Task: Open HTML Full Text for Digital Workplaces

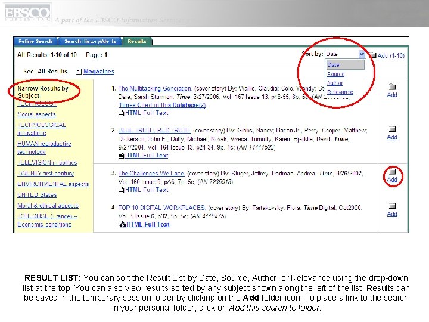Action: pyautogui.click(x=148, y=224)
